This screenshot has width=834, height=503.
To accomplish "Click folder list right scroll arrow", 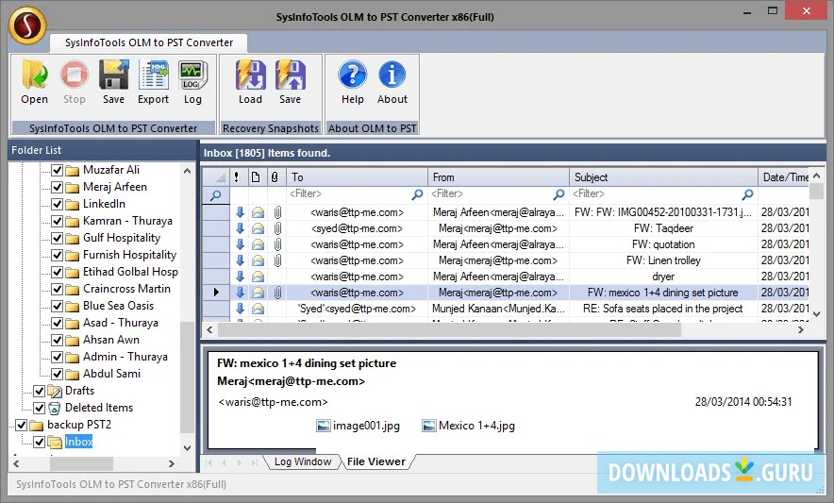I will (x=172, y=464).
